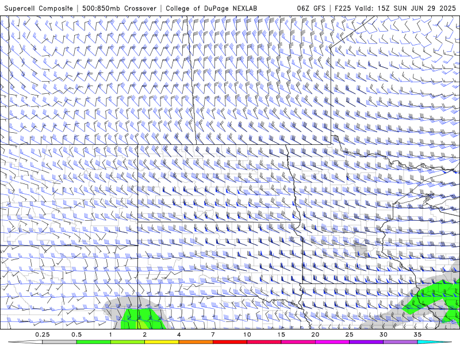Click the "Valid: 15Z SUN JUN 29 2025" text

pos(405,8)
